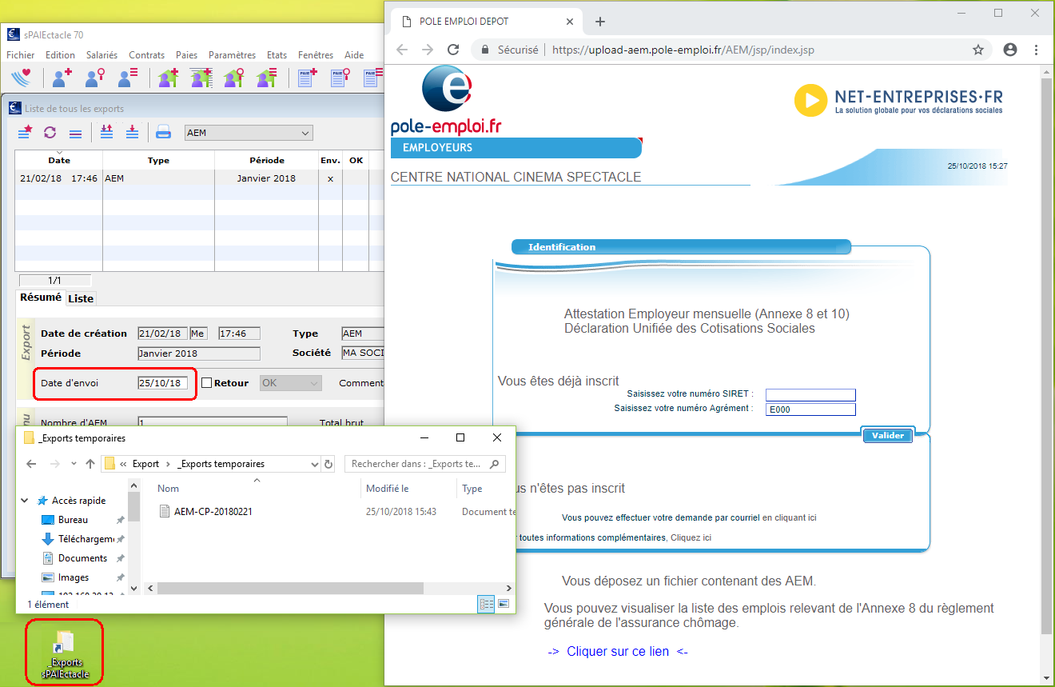This screenshot has width=1055, height=687.
Task: Open the Fichier menu
Action: tap(21, 55)
